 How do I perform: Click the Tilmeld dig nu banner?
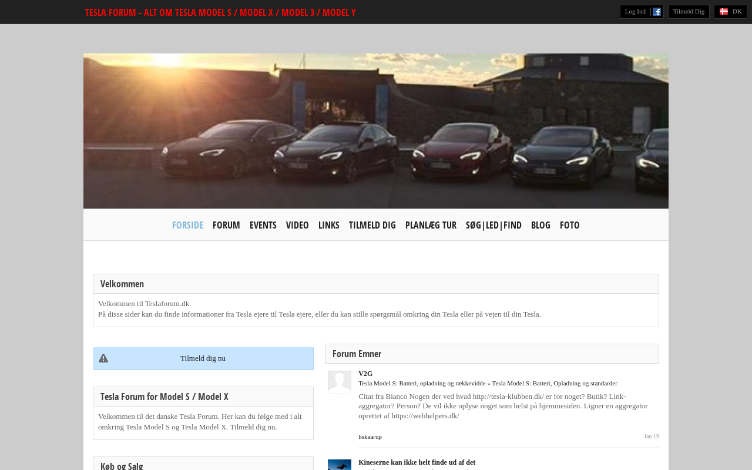203,358
